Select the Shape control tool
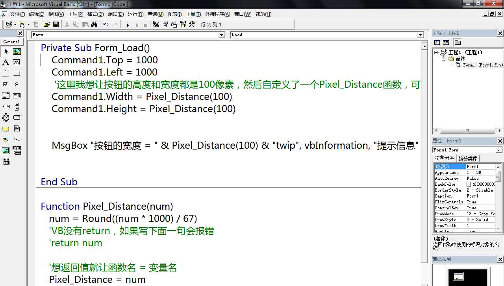Image resolution: width=504 pixels, height=286 pixels. (x=6, y=140)
